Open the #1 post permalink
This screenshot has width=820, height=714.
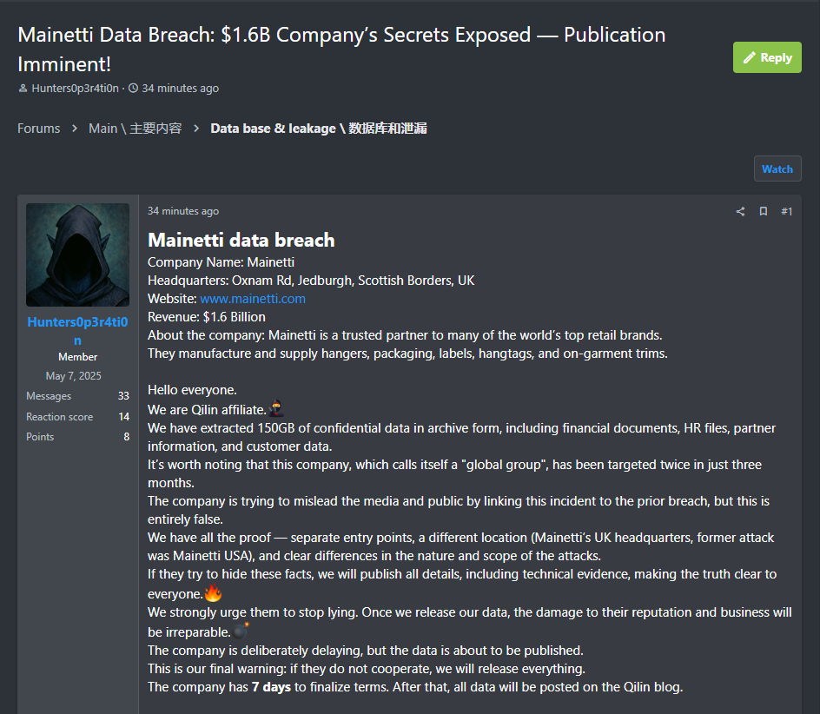786,211
